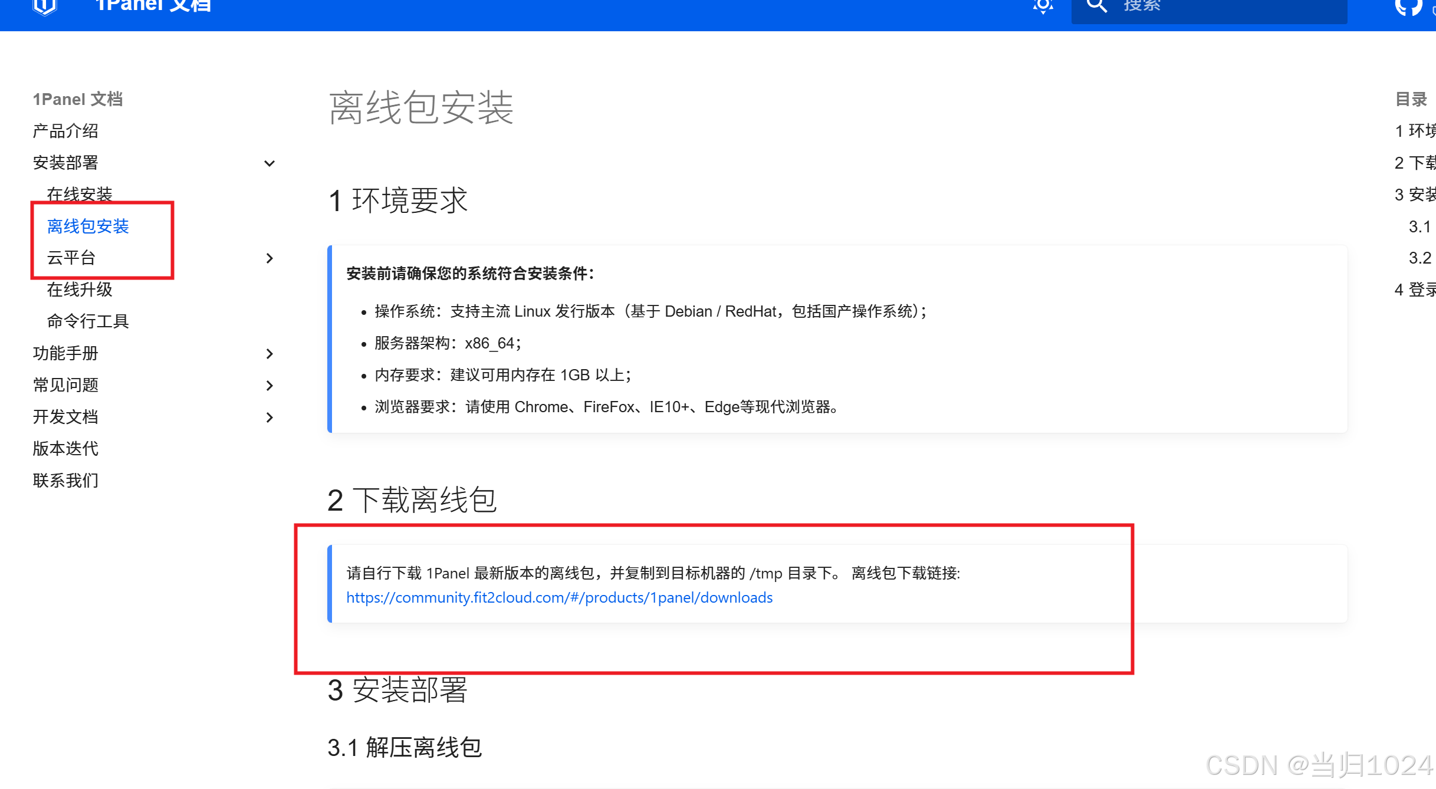Click the 操作系统 Linux bullet text
This screenshot has height=789, width=1436.
[x=651, y=311]
